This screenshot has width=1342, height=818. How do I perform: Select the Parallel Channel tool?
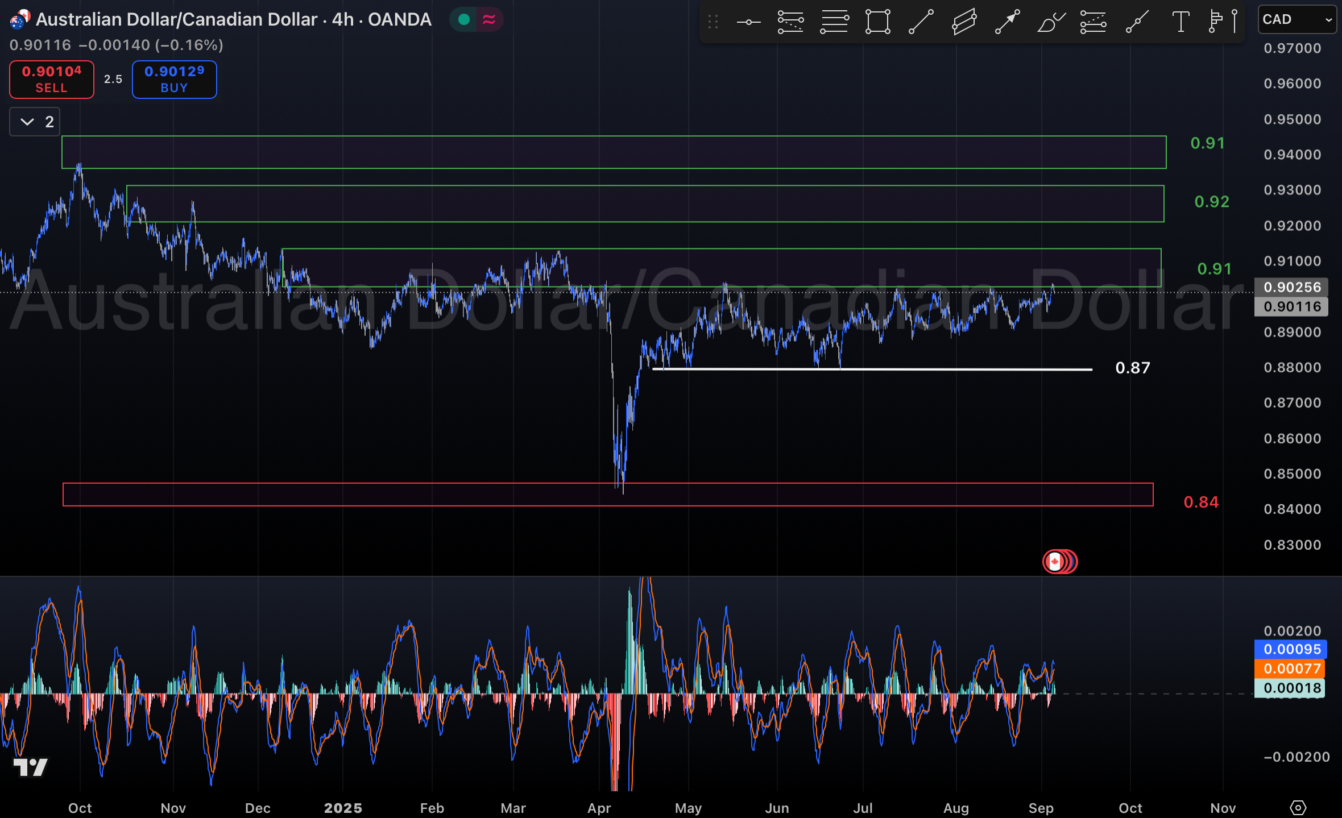click(x=963, y=21)
